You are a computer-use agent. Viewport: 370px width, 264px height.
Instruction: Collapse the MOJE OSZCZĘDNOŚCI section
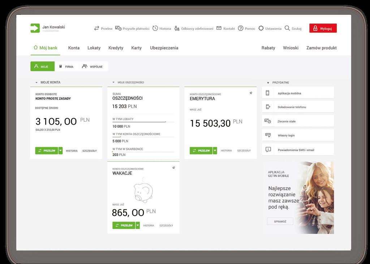tap(113, 82)
